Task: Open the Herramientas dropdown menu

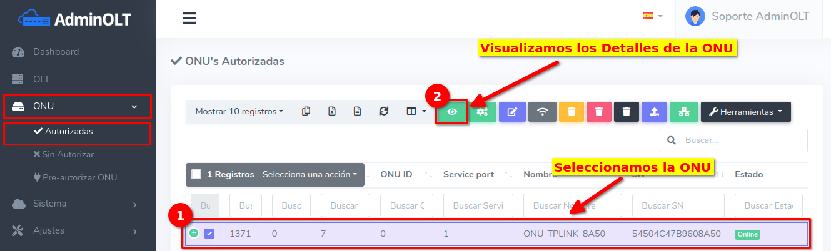Action: pyautogui.click(x=745, y=112)
